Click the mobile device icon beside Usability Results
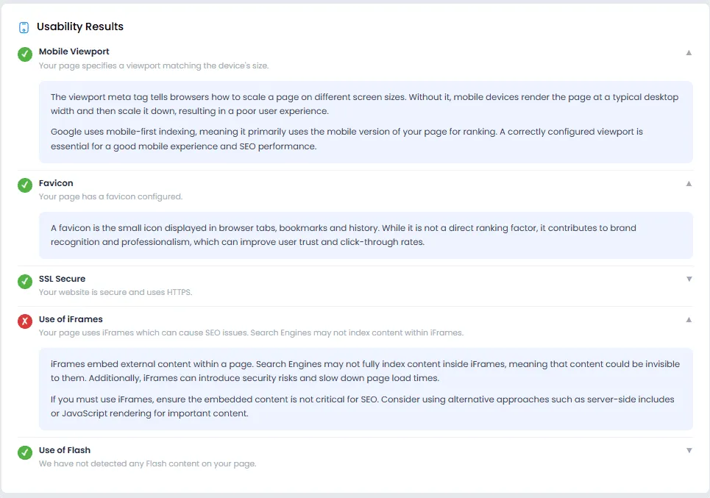Screen dimensions: 710x498 24,27
